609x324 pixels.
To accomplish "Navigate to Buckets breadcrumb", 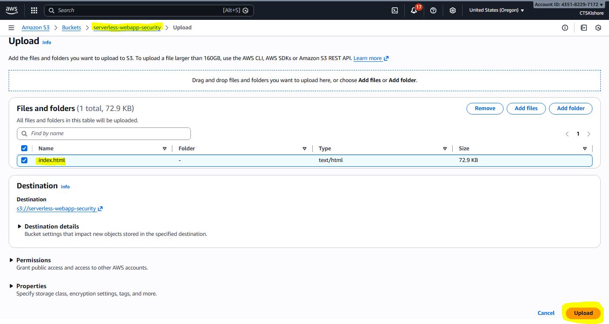I will [71, 28].
